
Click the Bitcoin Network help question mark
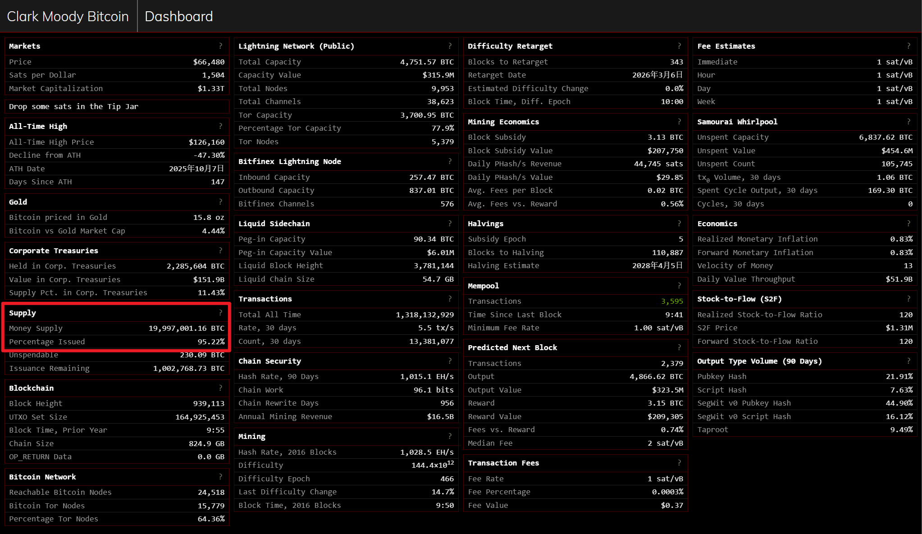[220, 477]
